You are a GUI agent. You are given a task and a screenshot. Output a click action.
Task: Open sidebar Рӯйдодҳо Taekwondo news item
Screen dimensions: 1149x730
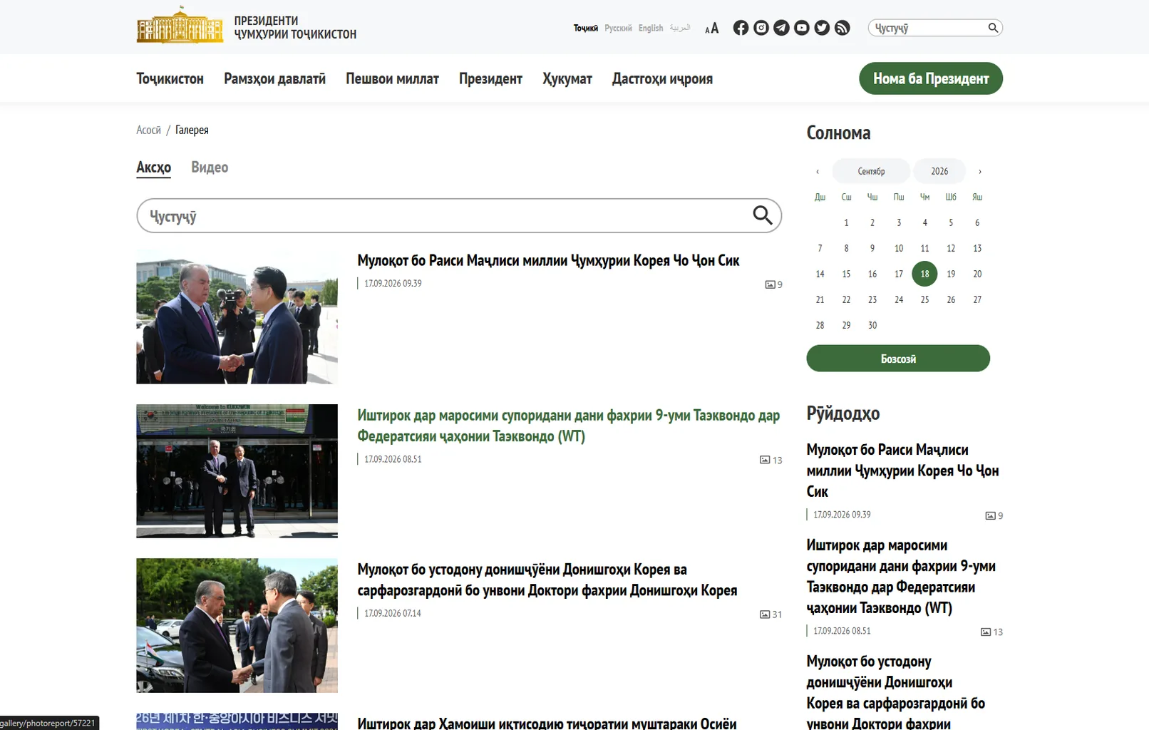tap(901, 577)
